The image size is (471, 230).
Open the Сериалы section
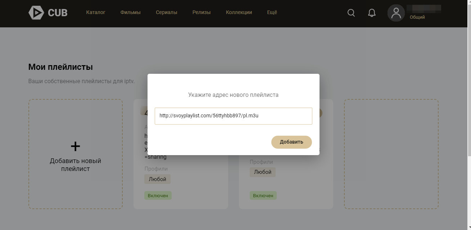coord(166,12)
